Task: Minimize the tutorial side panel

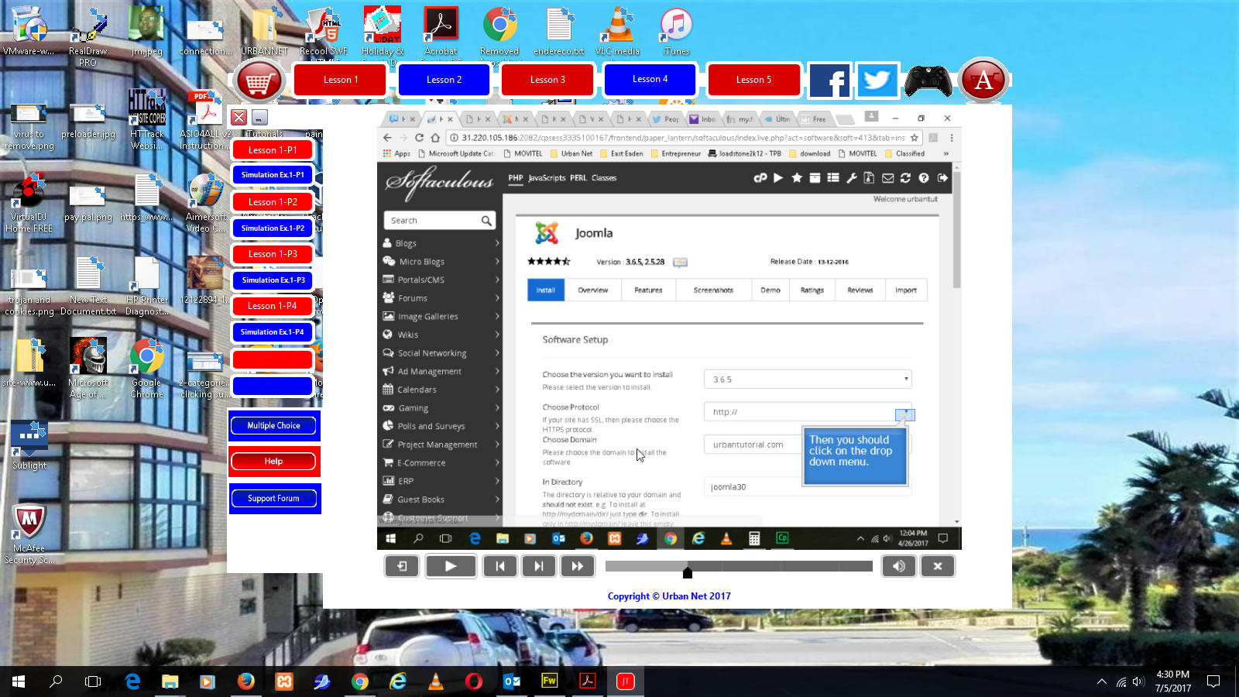Action: click(259, 117)
